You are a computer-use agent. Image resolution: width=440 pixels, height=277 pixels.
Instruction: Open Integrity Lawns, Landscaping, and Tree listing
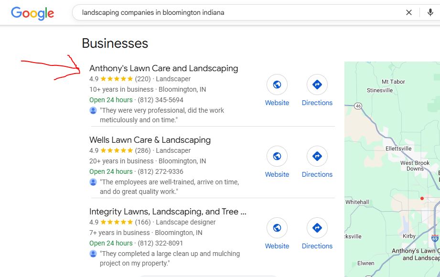[168, 212]
